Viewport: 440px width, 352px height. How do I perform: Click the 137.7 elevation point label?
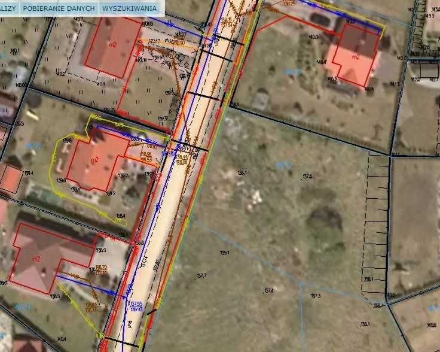201,276
